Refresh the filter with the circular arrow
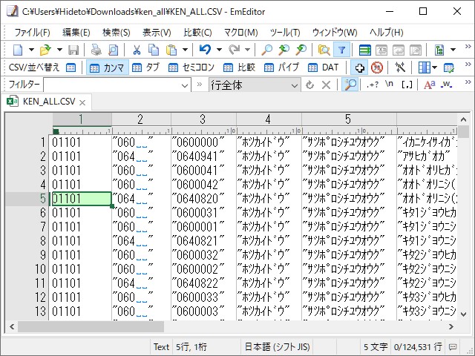This screenshot has height=356, width=475. point(309,85)
